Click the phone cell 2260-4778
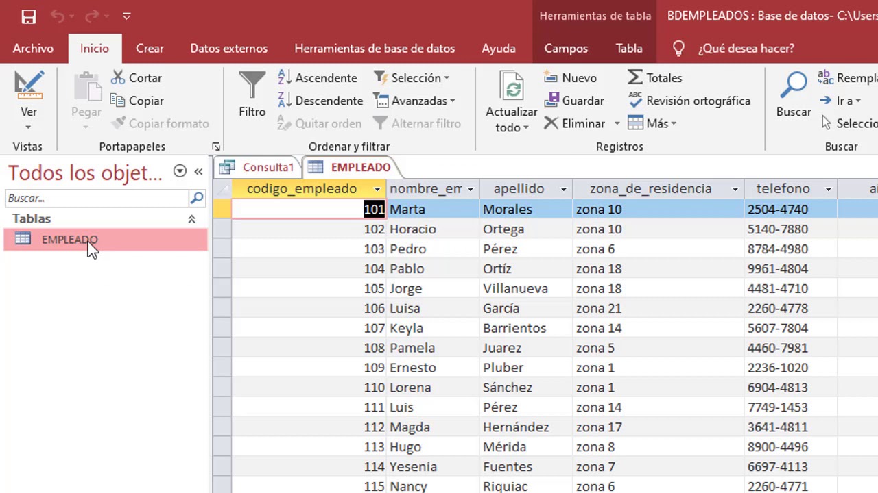The width and height of the screenshot is (878, 493). (x=790, y=309)
